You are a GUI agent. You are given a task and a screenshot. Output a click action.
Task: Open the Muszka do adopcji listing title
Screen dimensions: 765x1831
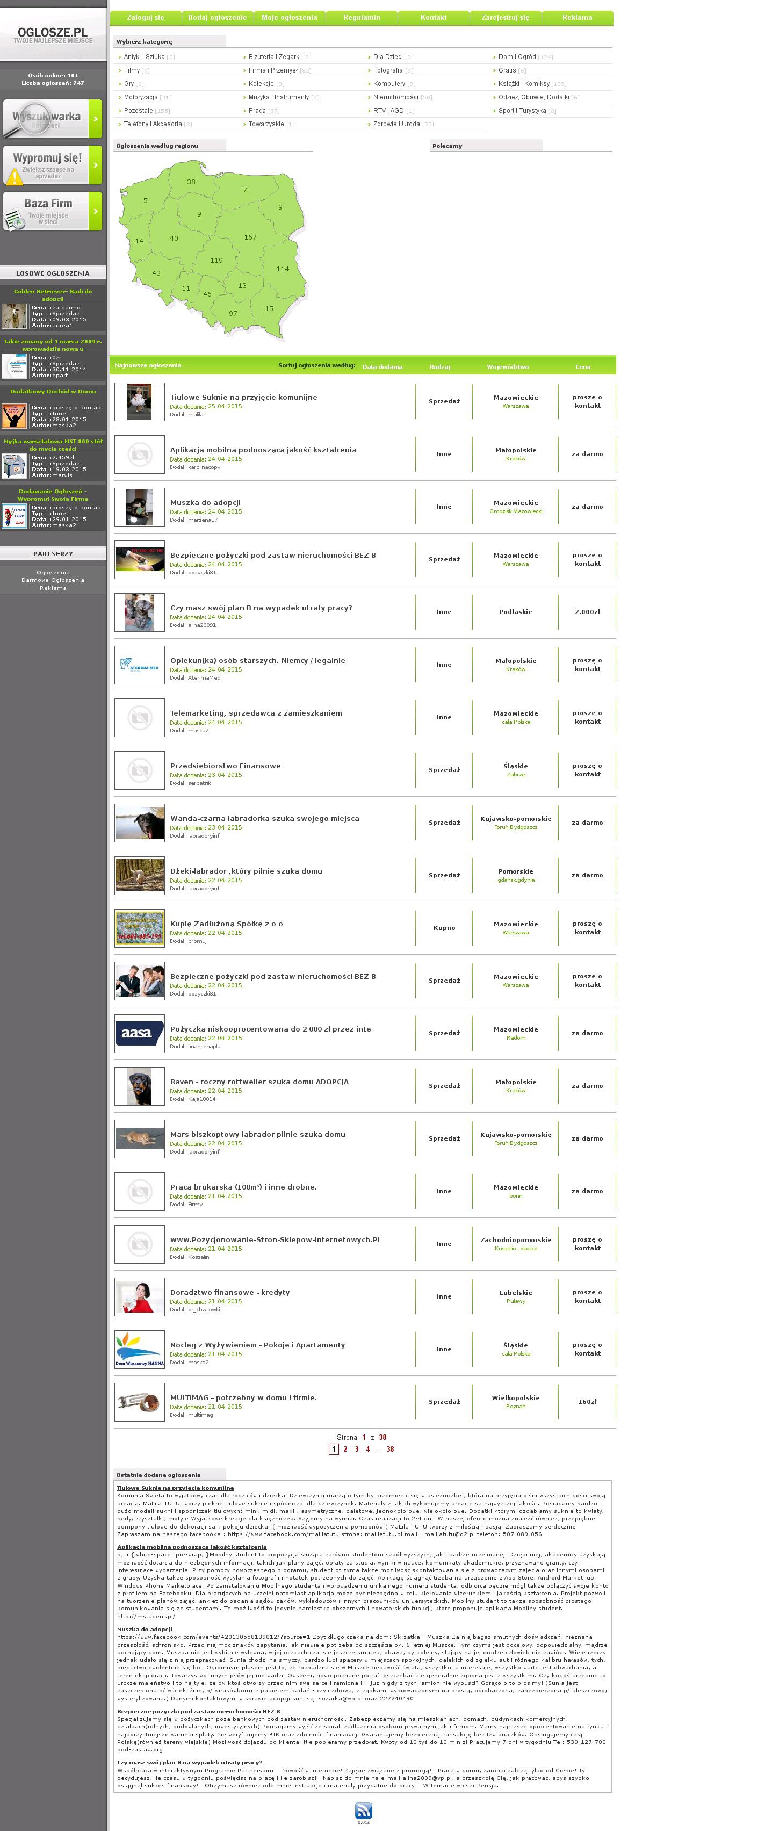[x=205, y=502]
